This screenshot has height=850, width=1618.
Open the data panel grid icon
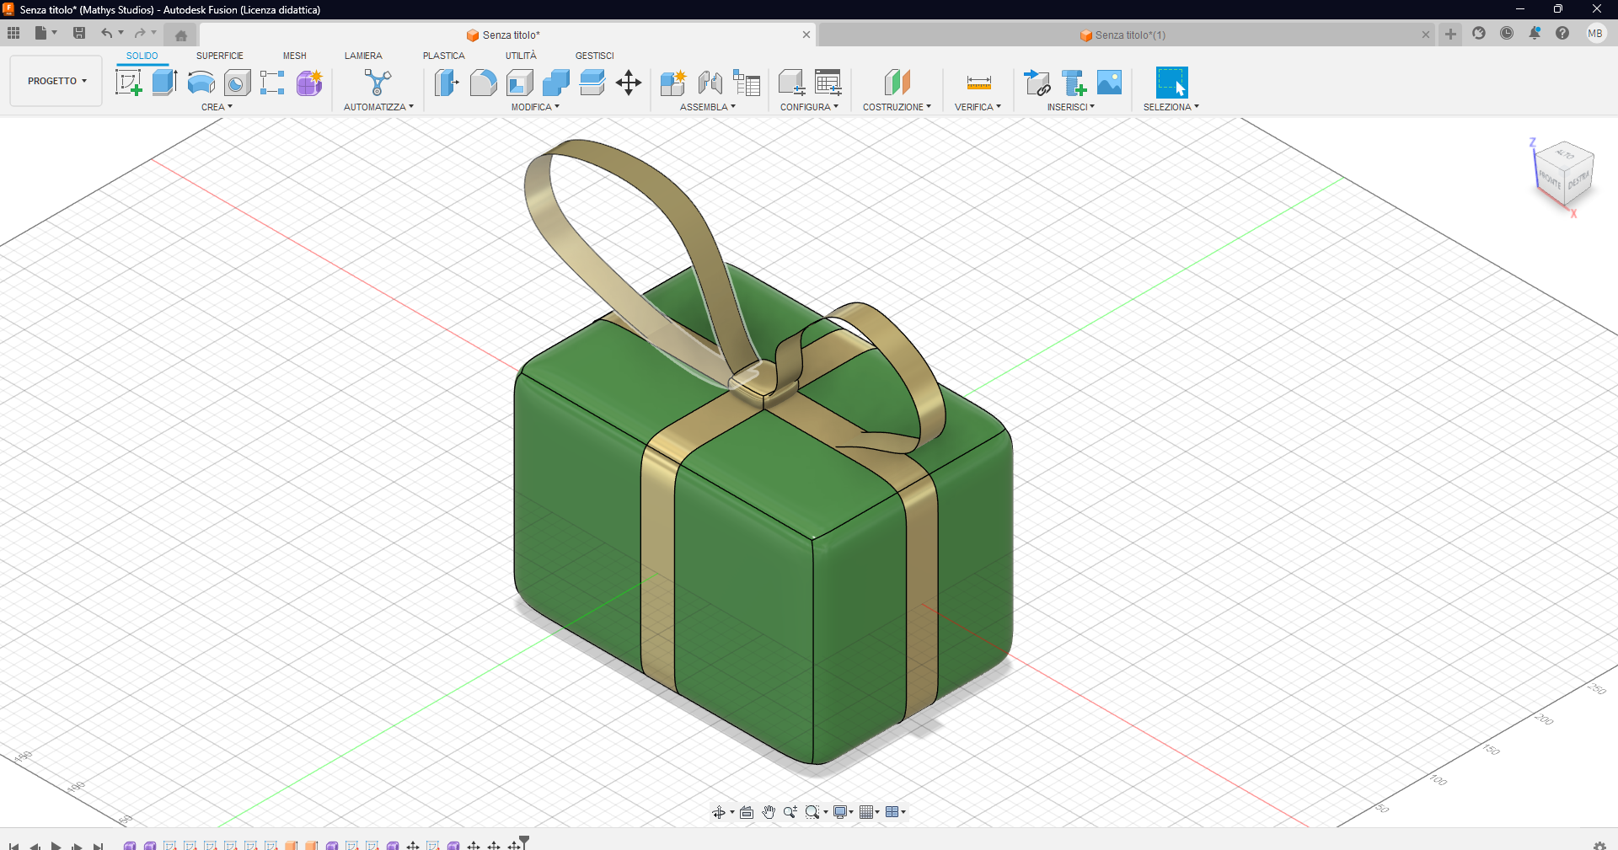coord(13,33)
